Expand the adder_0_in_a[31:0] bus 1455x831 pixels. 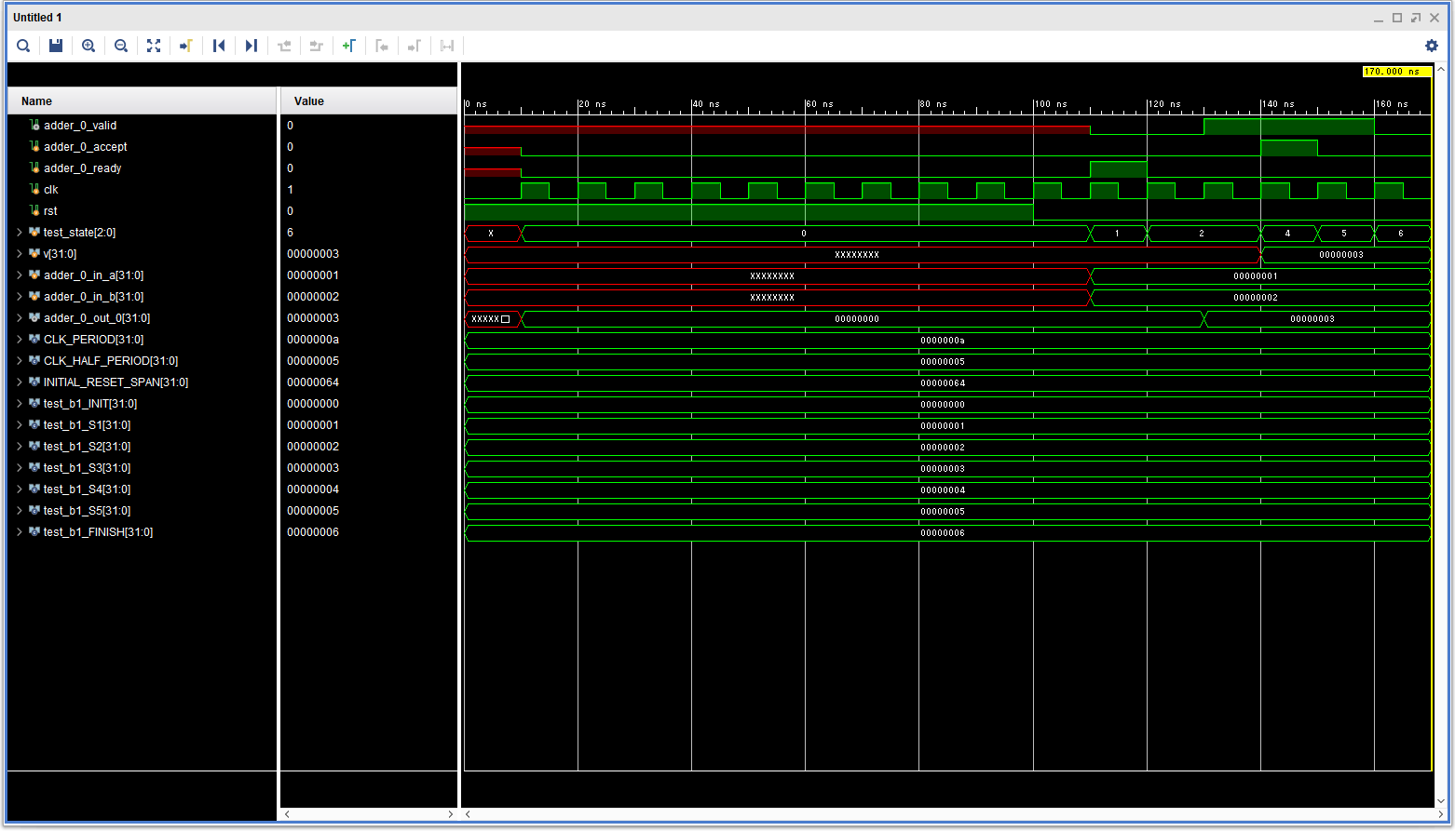[x=20, y=275]
